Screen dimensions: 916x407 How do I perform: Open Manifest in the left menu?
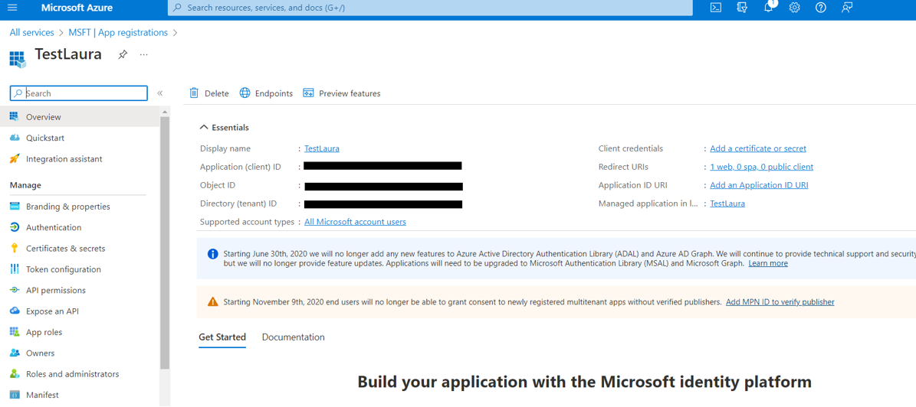(x=80, y=395)
